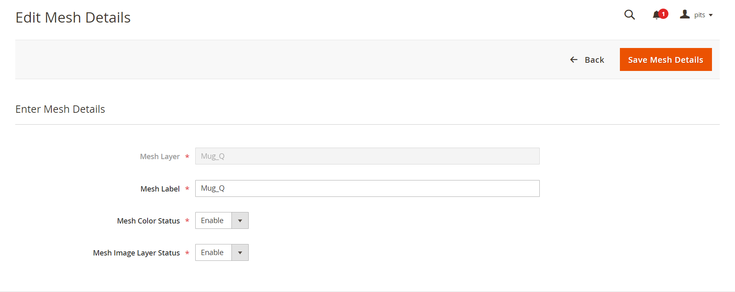735x292 pixels.
Task: Click the greyed-out Mesh Layer field
Action: pos(367,156)
